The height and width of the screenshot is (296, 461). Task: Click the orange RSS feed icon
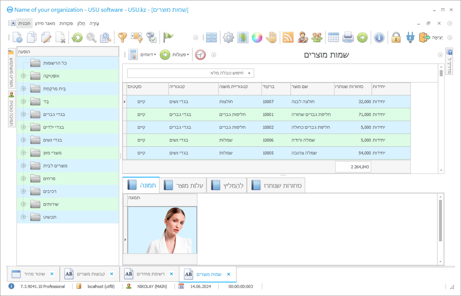click(x=288, y=38)
